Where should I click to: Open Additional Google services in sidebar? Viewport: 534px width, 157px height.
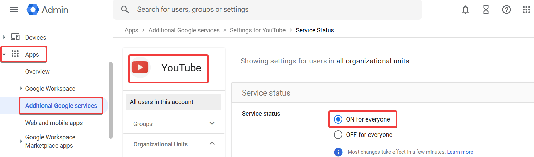(61, 106)
